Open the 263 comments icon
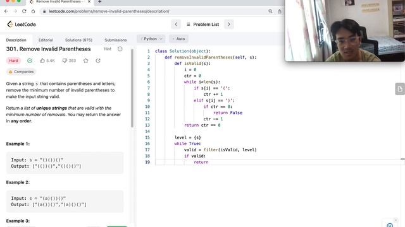Screen dimensions: 405x227 69,61
